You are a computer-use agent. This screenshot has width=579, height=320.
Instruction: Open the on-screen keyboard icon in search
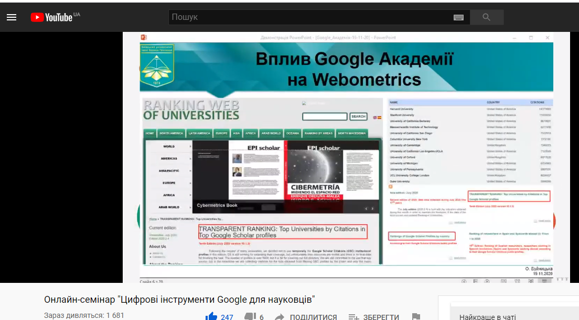458,17
